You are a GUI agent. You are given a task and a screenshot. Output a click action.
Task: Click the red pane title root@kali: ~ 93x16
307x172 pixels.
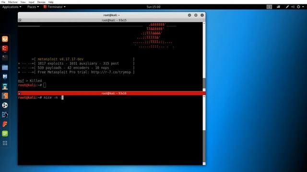(x=114, y=94)
